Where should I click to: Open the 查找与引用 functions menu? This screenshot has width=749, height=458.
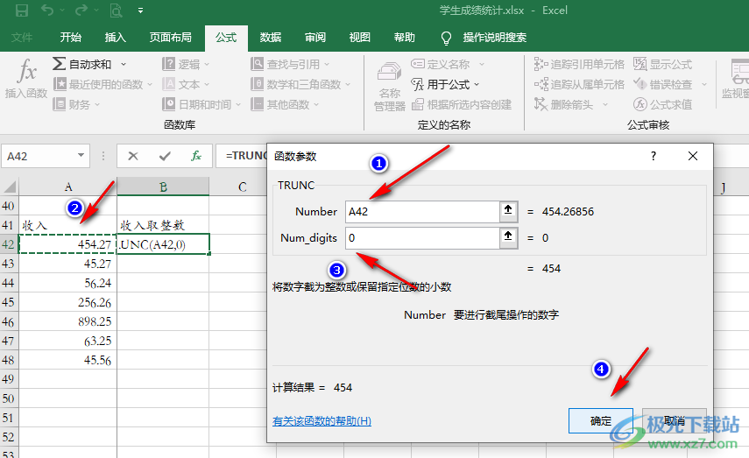[290, 64]
